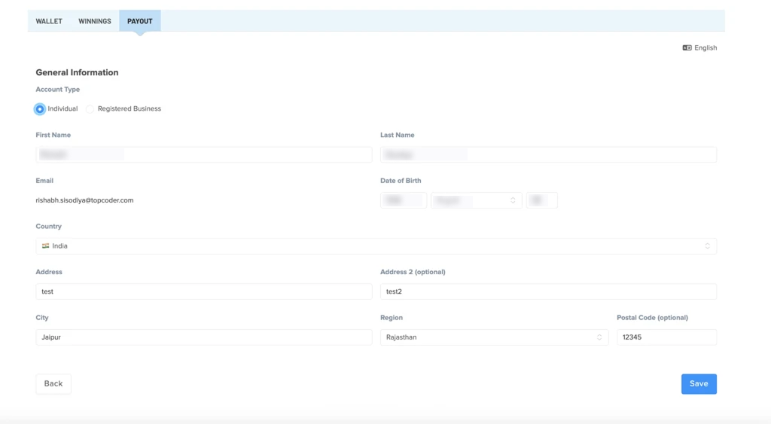Click the First Name input field
This screenshot has width=771, height=424.
pos(204,154)
